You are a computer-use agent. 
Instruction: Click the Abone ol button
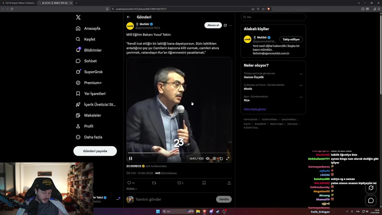213,25
